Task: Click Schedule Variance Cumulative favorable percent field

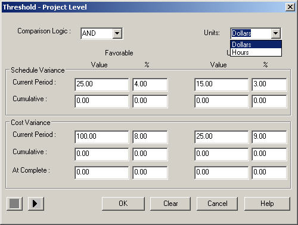Action: click(150, 101)
